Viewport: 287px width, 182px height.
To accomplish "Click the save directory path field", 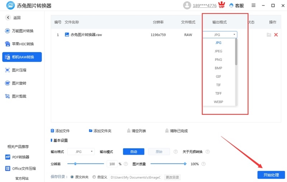I will (x=136, y=177).
